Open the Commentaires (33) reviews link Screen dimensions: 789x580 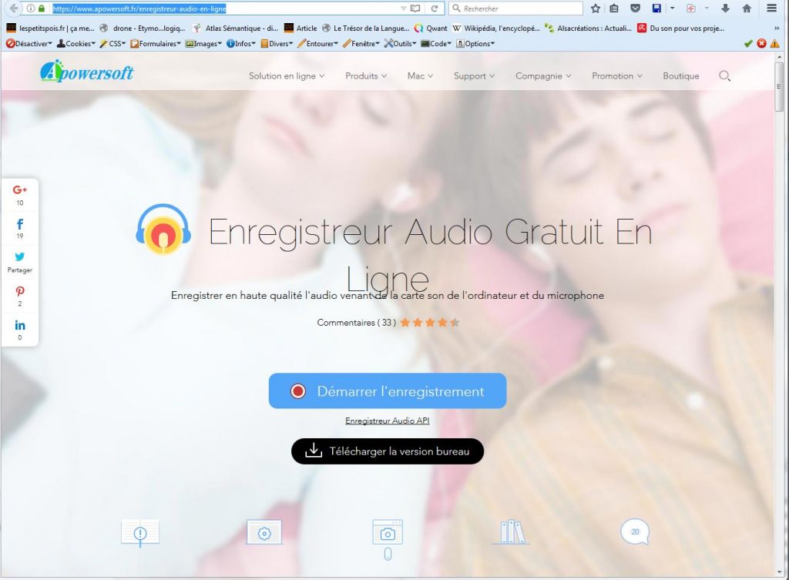pos(356,323)
